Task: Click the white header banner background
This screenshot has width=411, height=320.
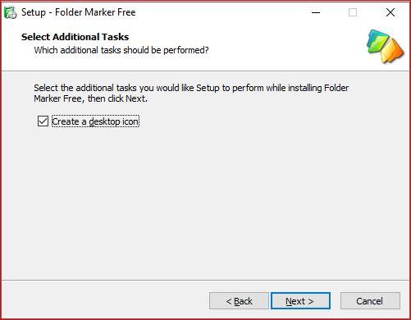Action: (273, 43)
